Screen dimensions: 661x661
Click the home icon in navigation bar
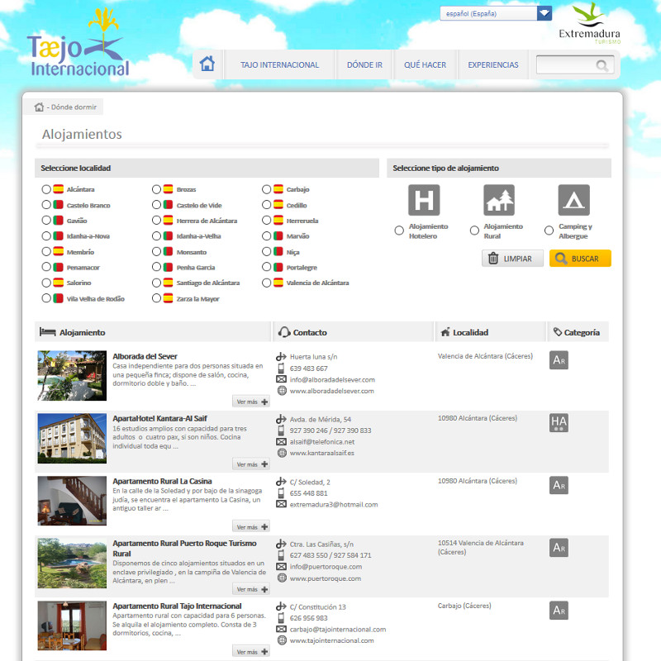(x=207, y=64)
